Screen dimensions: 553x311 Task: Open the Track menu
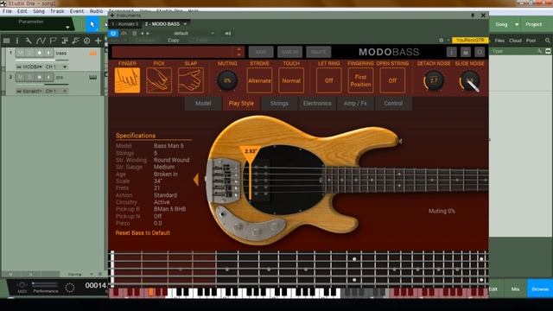pos(57,11)
